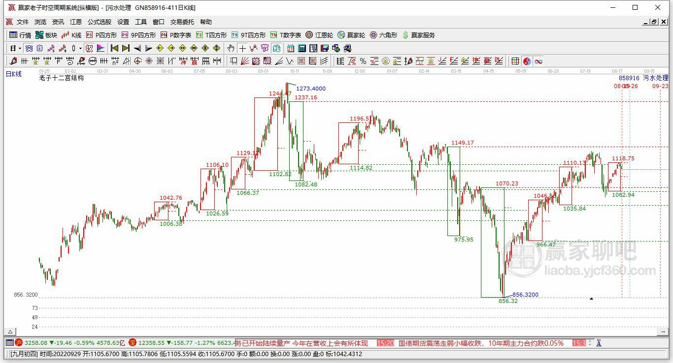This screenshot has height=363, width=673.
Task: Expand candlestick style dropdown arrow
Action: point(80,48)
